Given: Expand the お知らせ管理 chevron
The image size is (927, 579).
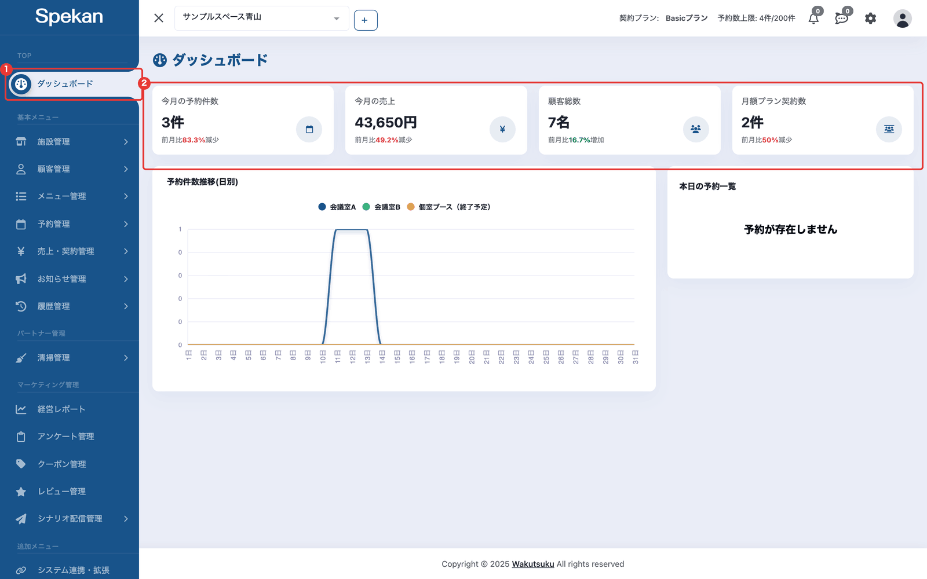Looking at the screenshot, I should [126, 279].
